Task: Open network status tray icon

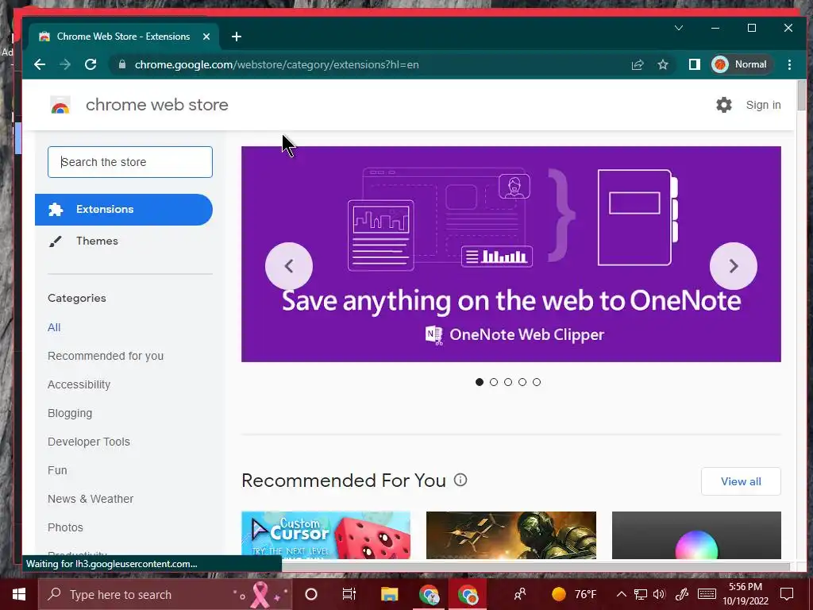Action: coord(641,594)
